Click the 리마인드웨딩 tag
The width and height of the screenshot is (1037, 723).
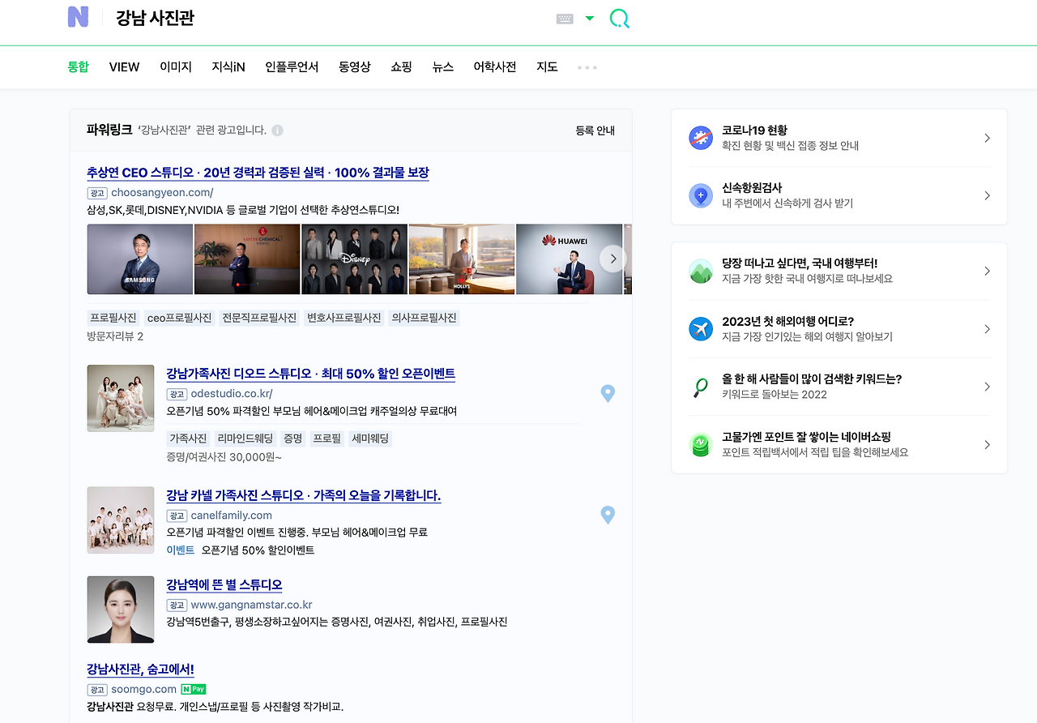(x=245, y=439)
